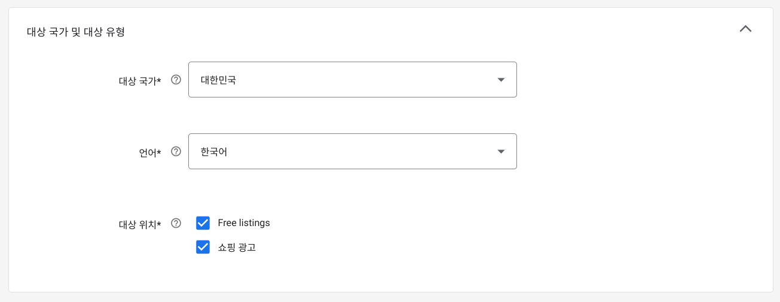The image size is (780, 302).
Task: Click the Free listings label text
Action: click(x=244, y=223)
